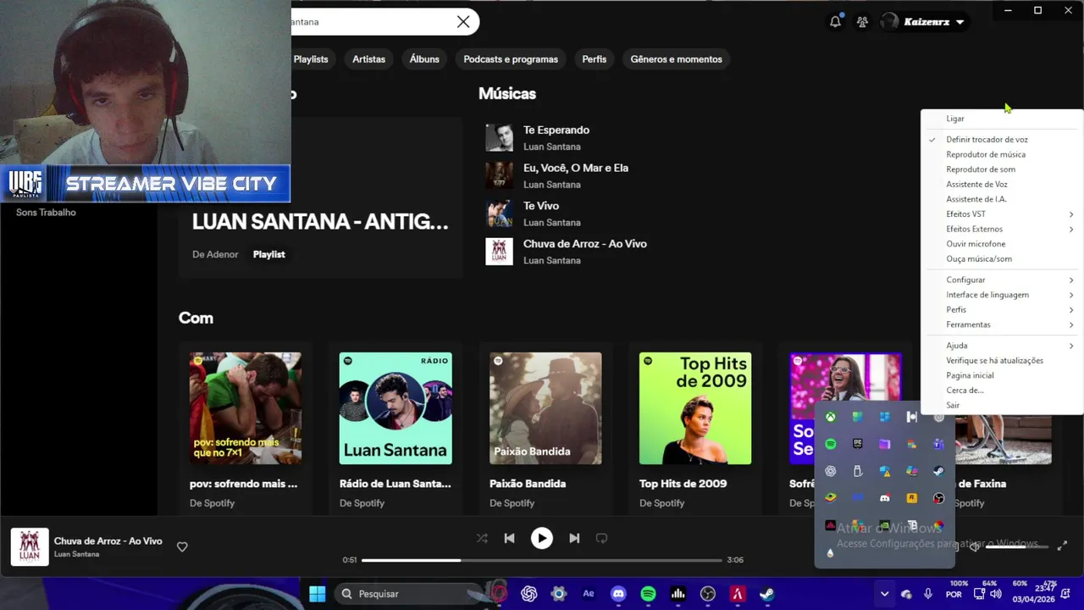Expand 'Efeitos VST' submenu
1084x610 pixels.
[1001, 214]
